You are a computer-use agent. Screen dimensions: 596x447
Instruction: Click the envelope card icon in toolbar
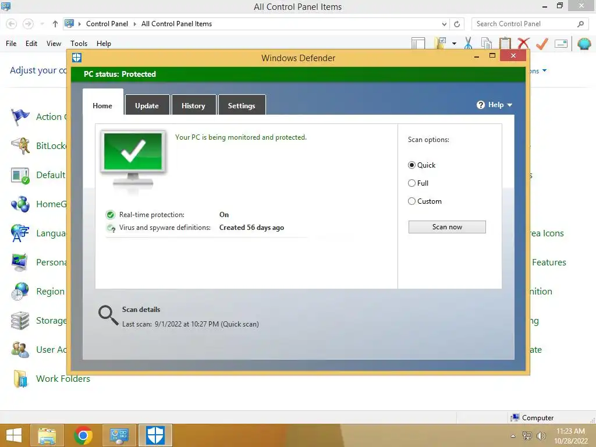point(561,44)
